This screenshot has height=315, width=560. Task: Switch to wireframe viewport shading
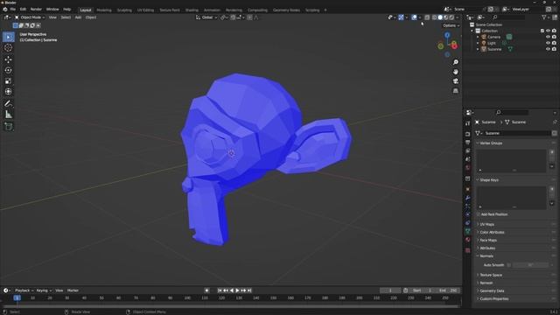coord(434,17)
